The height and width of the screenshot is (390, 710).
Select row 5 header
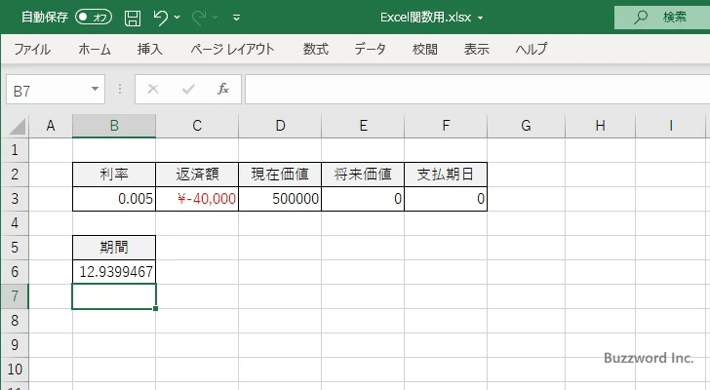[15, 248]
